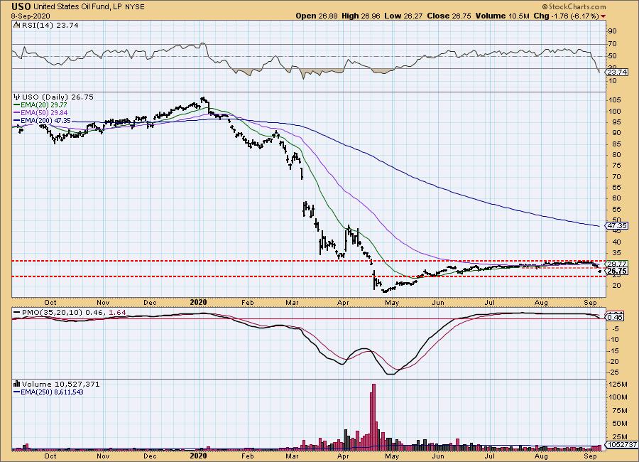Click the Open 26.88 value
The height and width of the screenshot is (462, 639).
[317, 16]
